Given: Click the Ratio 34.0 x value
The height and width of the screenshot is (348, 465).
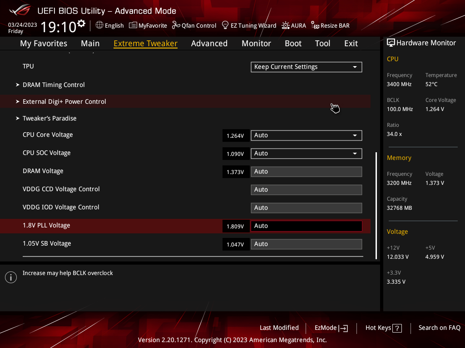Looking at the screenshot, I should [x=395, y=134].
